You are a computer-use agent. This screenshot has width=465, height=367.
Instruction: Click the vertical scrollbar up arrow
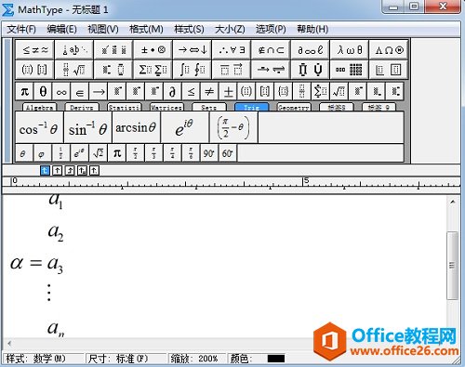point(453,202)
